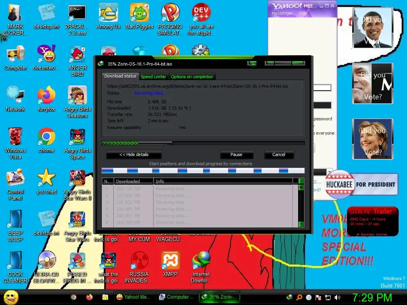Launch Bad Piggies from the desktop
Viewport: 407px width, 305px height.
[x=140, y=16]
